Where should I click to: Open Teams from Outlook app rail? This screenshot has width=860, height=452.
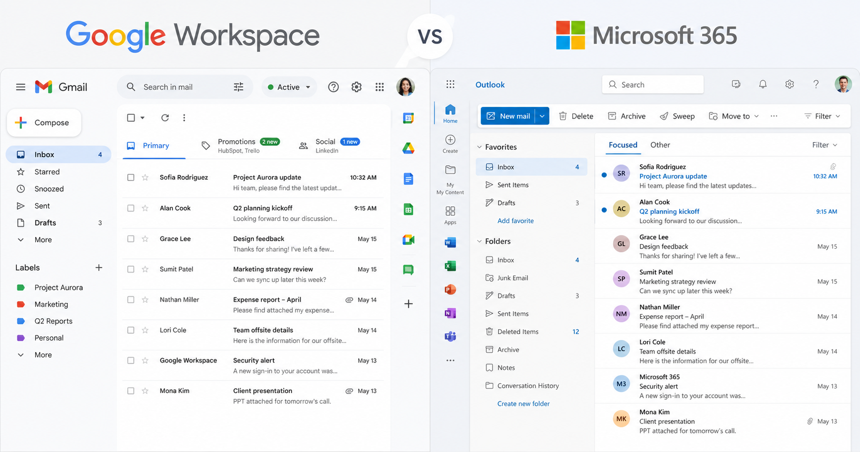click(x=450, y=337)
